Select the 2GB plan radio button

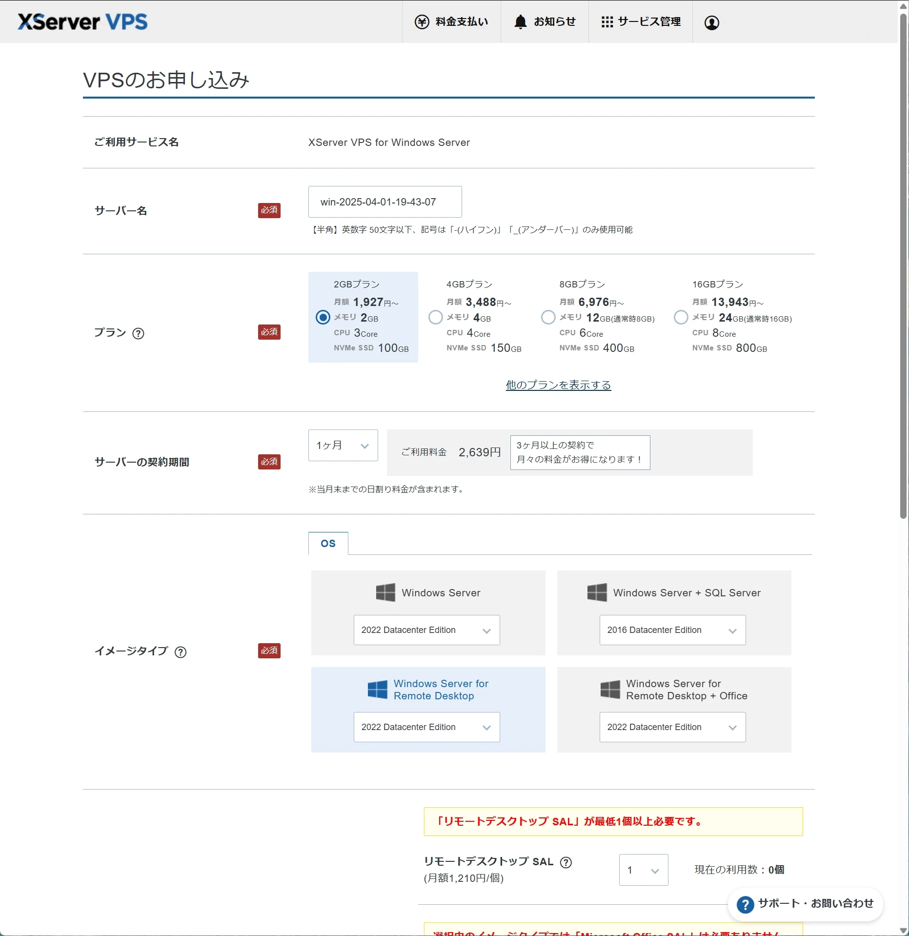pos(323,317)
